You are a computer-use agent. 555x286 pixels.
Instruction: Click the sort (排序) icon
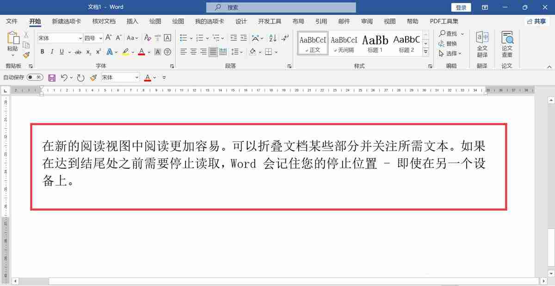tap(272, 38)
